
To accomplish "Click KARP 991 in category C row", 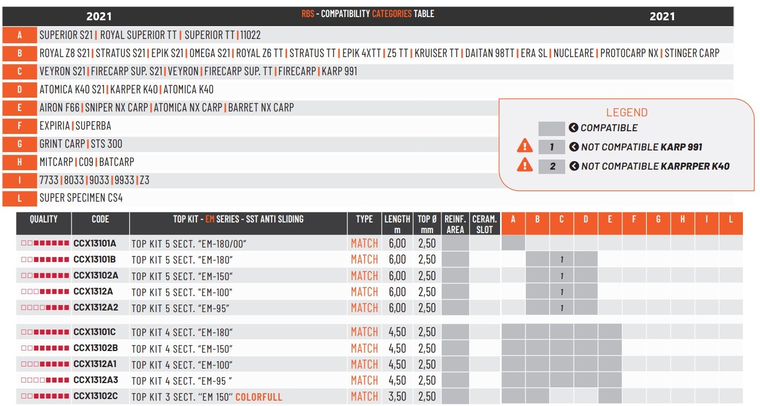I will click(339, 71).
